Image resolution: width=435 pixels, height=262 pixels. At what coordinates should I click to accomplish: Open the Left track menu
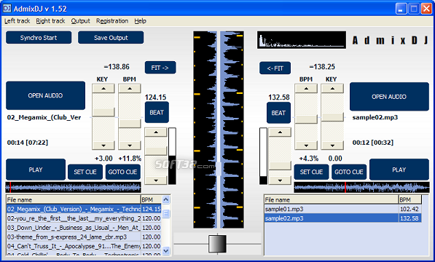click(x=17, y=21)
